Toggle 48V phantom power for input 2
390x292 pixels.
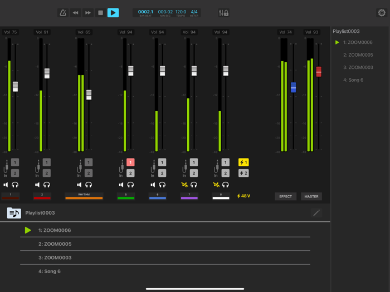coord(243,174)
